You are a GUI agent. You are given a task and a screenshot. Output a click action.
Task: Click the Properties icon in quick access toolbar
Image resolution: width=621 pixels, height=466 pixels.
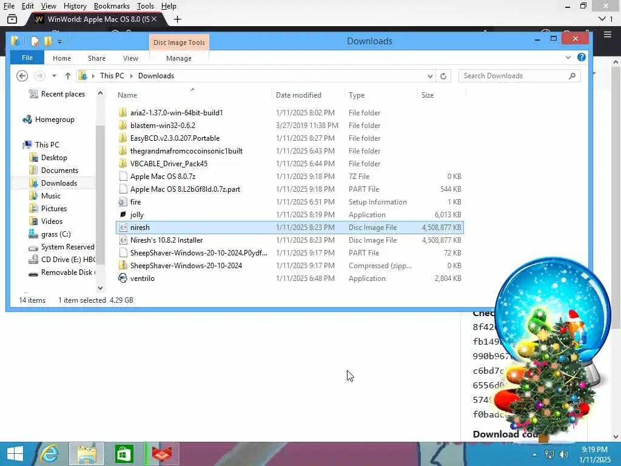tap(35, 41)
